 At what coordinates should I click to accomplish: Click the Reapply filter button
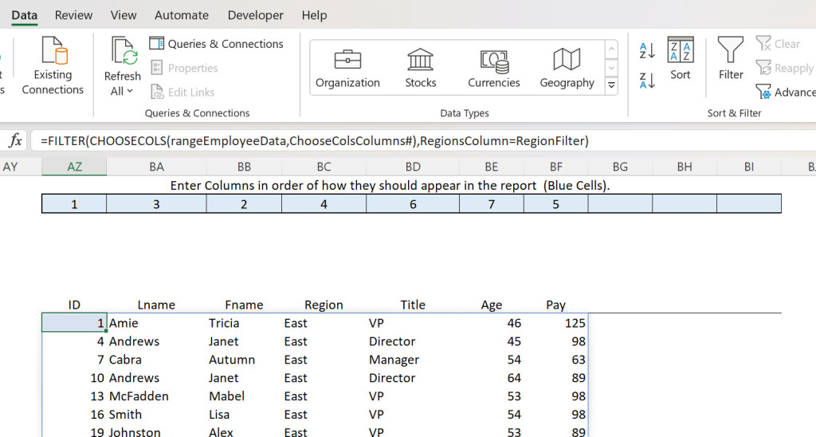(x=785, y=69)
